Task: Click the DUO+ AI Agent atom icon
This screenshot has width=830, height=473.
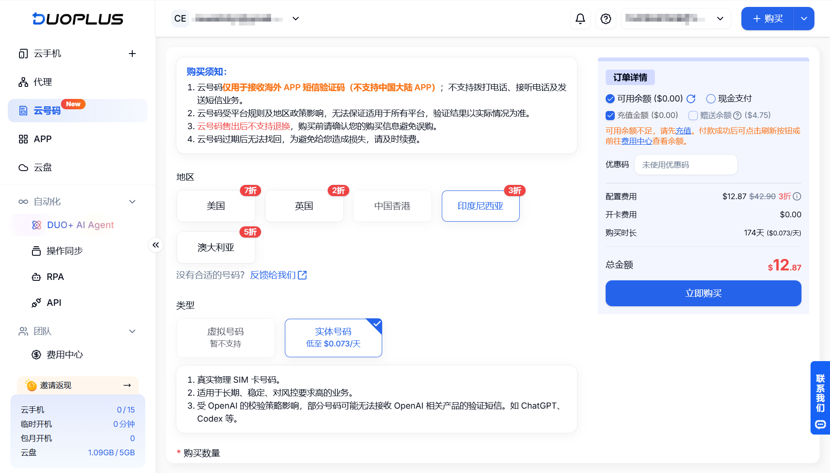Action: coord(37,225)
